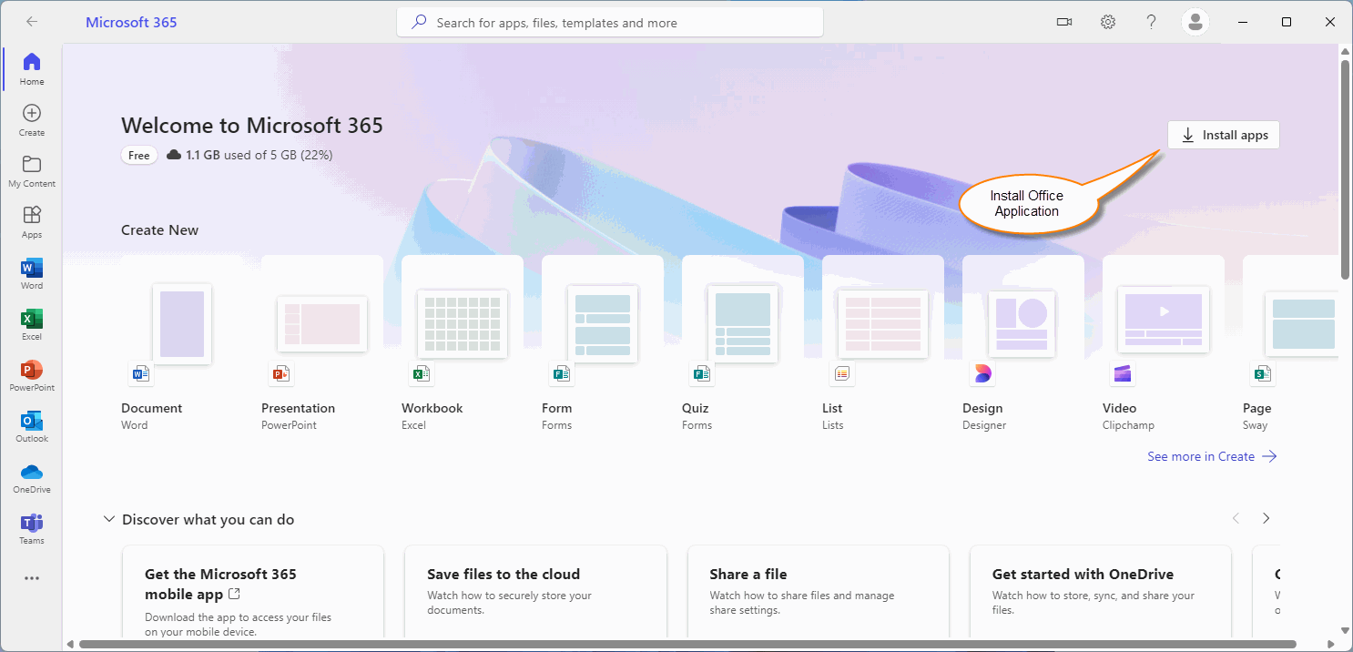
Task: Open Teams from the sidebar
Action: (x=32, y=527)
